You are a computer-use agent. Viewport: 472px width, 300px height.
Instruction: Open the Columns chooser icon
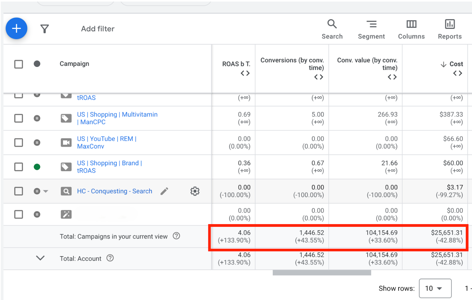click(x=411, y=24)
